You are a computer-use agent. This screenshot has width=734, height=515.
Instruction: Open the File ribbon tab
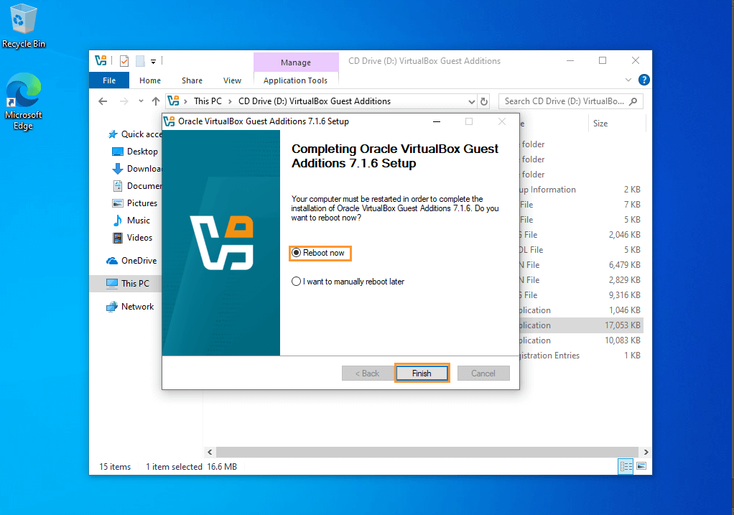tap(109, 80)
